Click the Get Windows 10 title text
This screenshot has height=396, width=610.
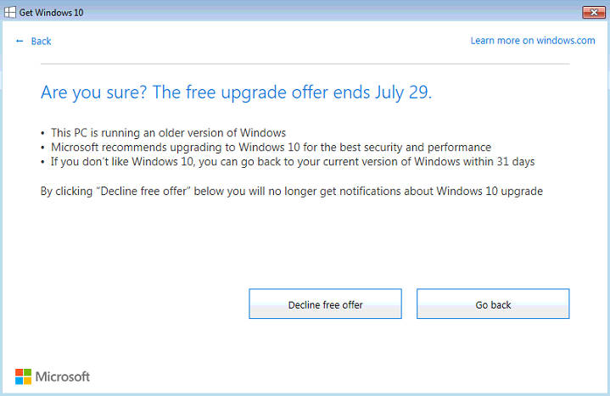pos(52,13)
